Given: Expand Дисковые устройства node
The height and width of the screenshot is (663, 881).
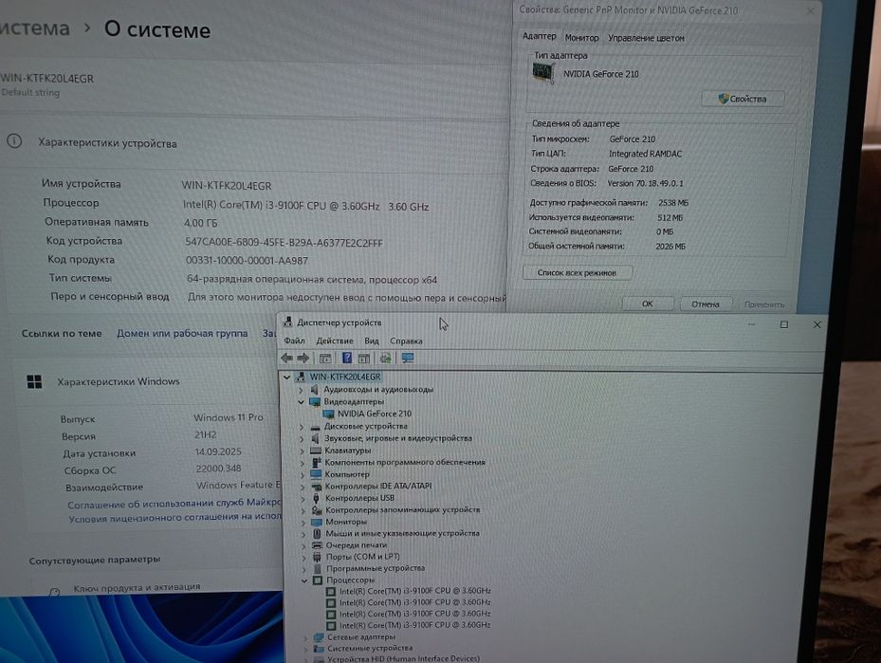Looking at the screenshot, I should pos(302,427).
